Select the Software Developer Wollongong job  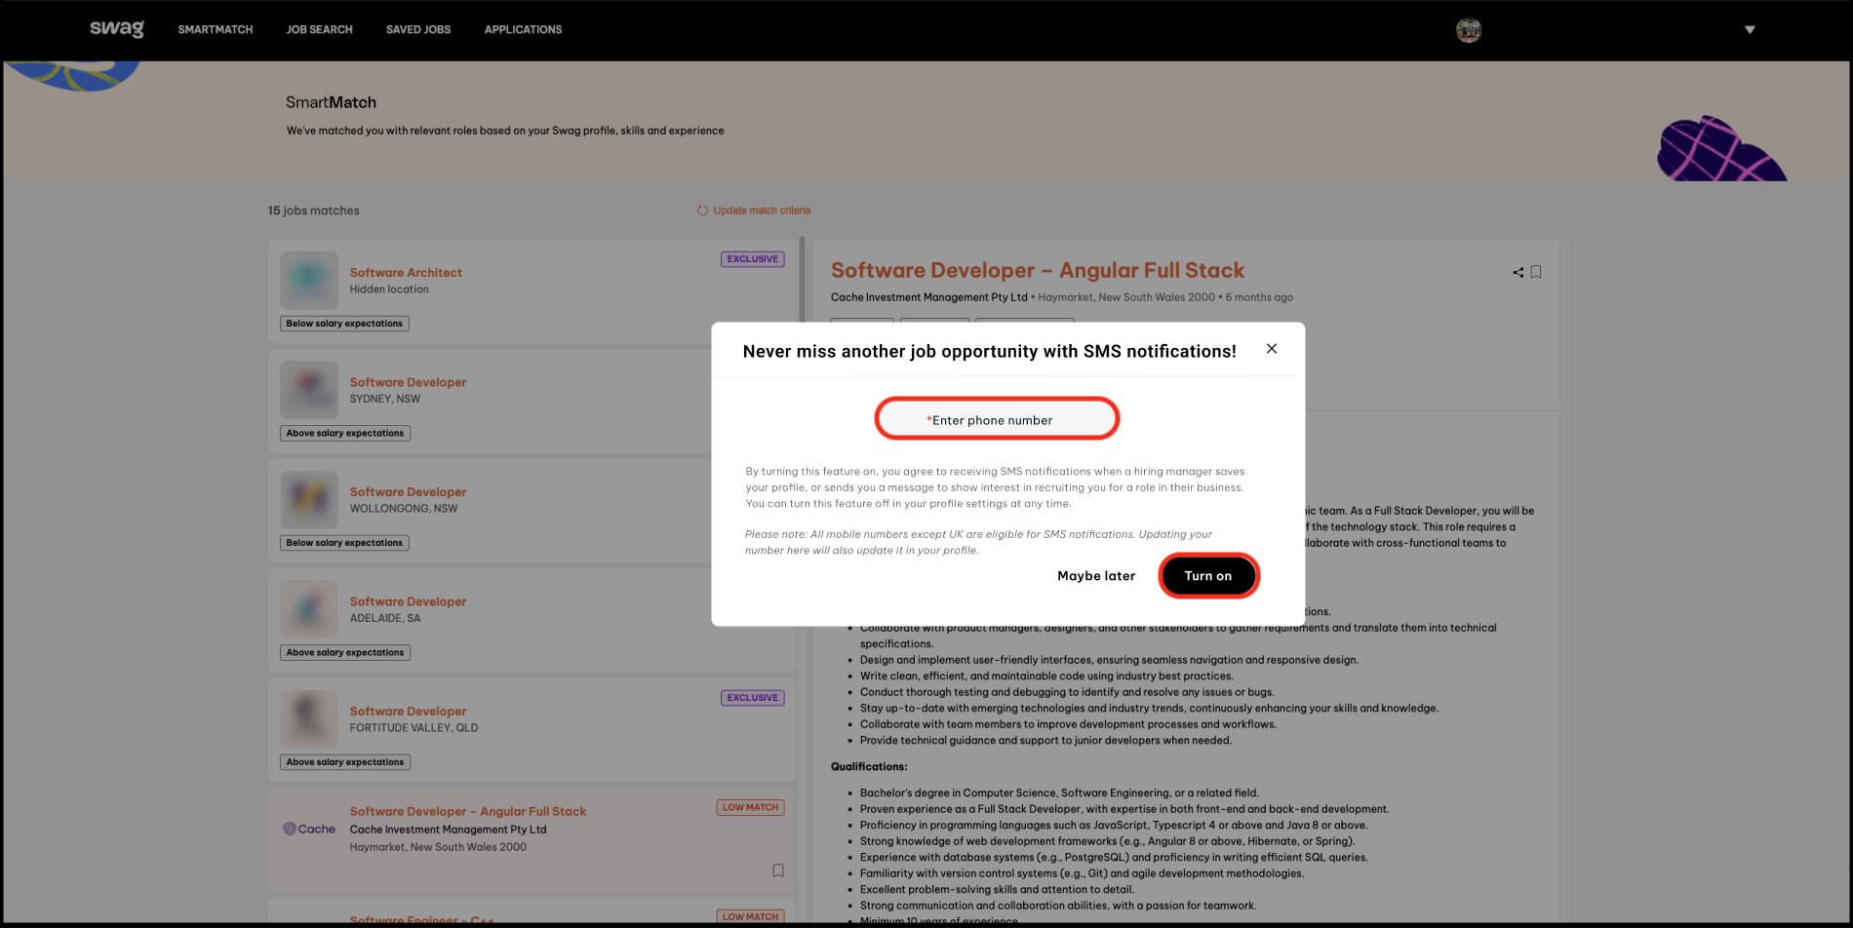click(x=408, y=492)
